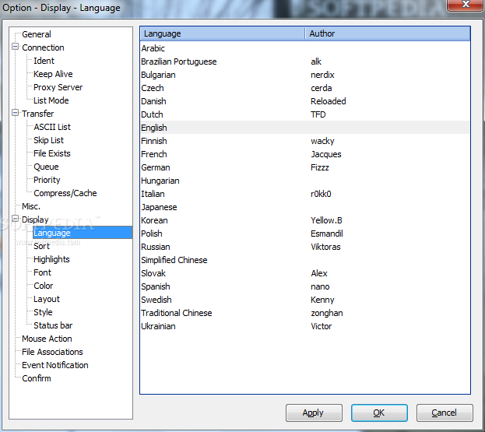
Task: Open Status bar settings
Action: (53, 325)
